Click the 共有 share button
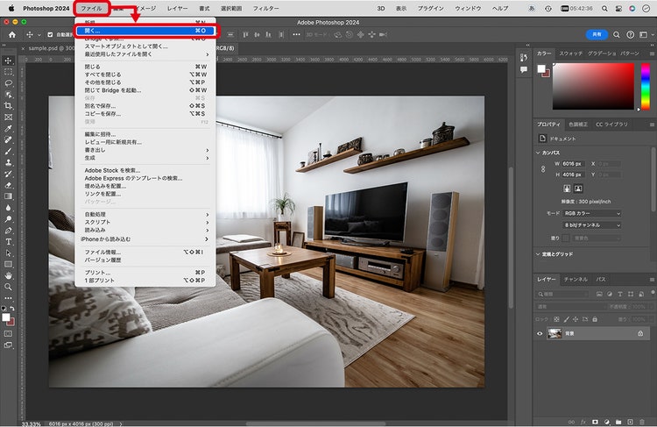 pos(597,35)
